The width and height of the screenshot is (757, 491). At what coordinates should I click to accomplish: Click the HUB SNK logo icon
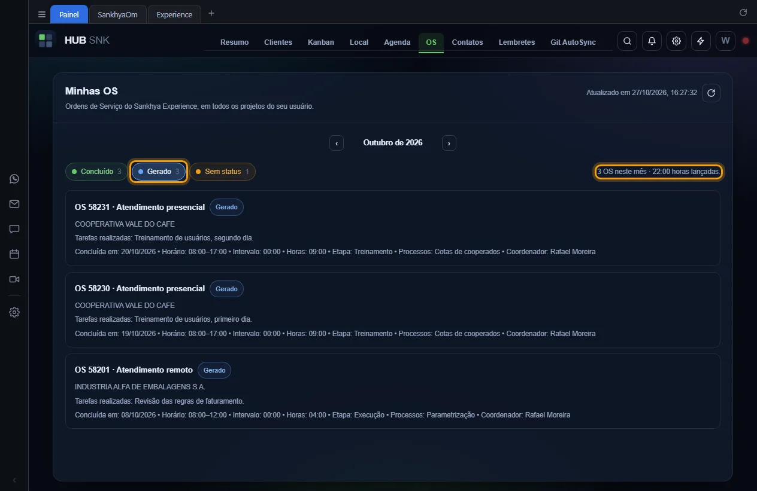coord(46,41)
